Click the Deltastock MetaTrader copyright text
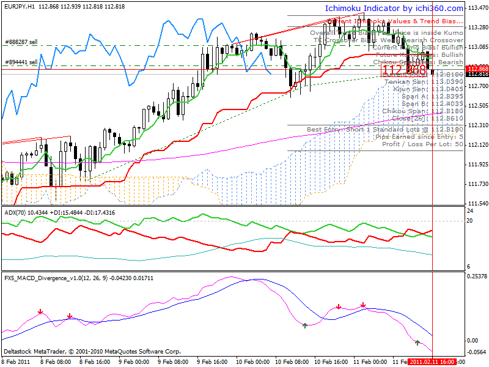The image size is (489, 367). pos(92,351)
